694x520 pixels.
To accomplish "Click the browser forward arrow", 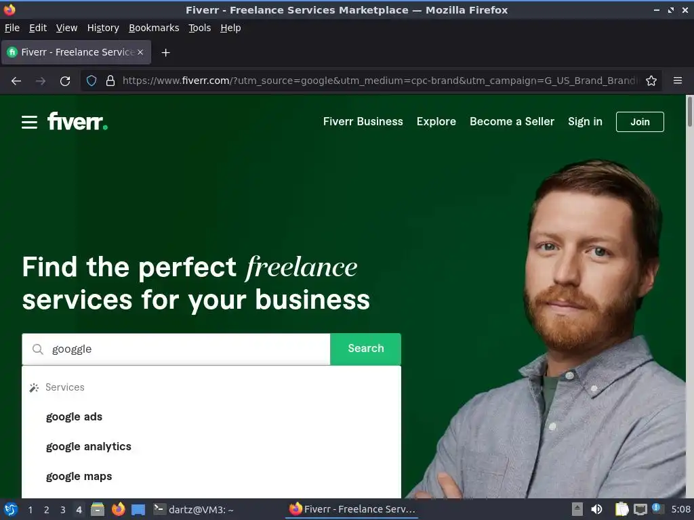I will (x=41, y=81).
